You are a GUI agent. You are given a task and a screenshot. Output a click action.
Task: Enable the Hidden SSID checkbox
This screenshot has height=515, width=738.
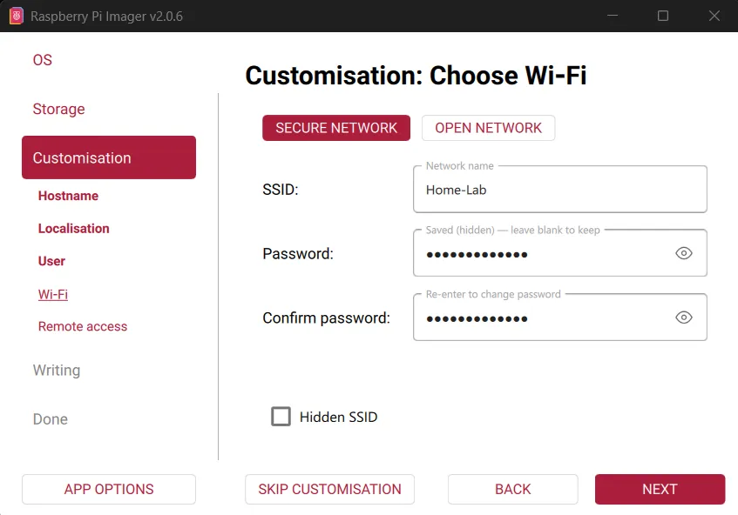[x=281, y=417]
